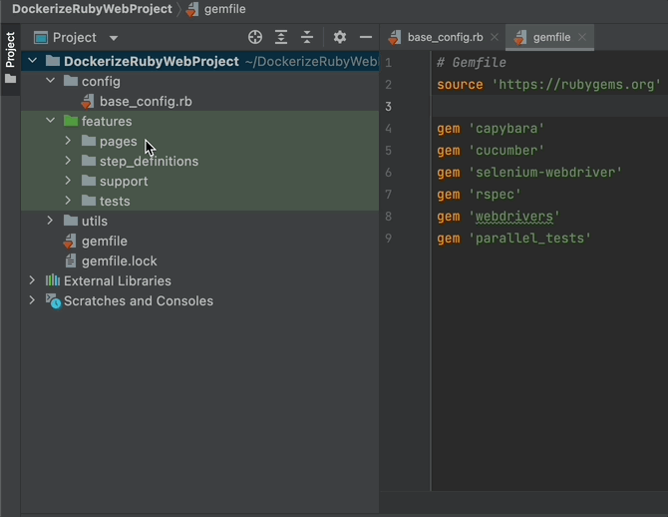
Task: Click line number 3 in the gutter
Action: pyautogui.click(x=388, y=106)
